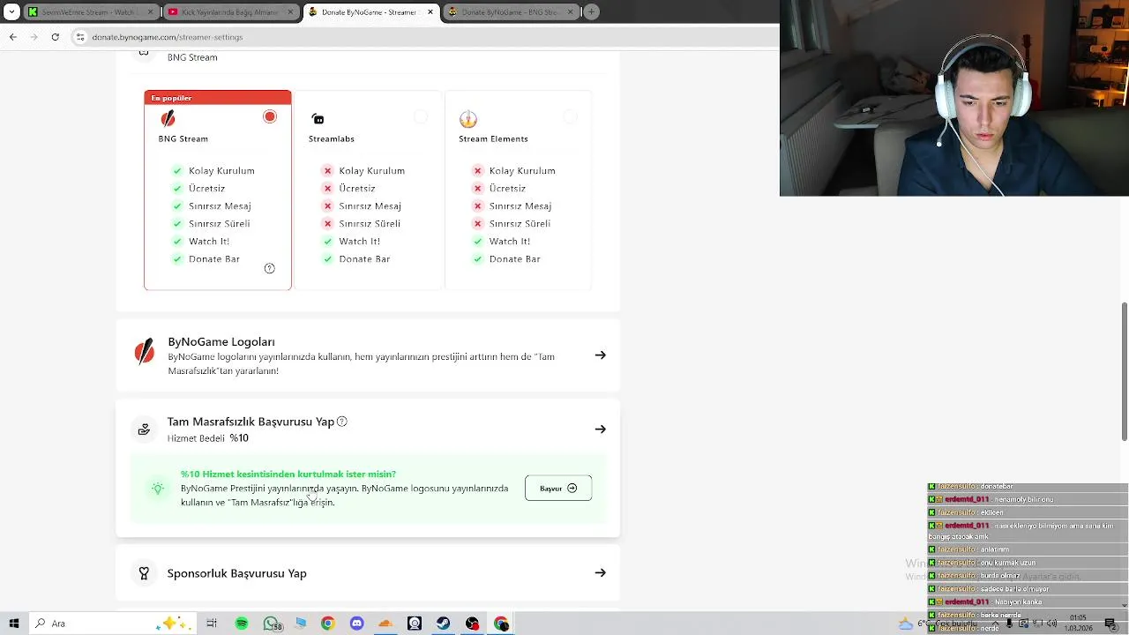
Task: Click the Başvur button
Action: click(x=558, y=488)
